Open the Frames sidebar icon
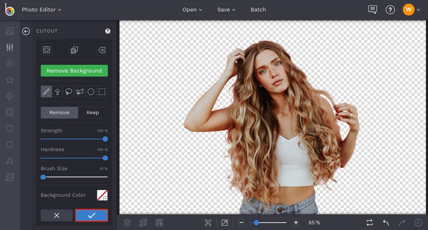This screenshot has height=230, width=428. (x=10, y=112)
